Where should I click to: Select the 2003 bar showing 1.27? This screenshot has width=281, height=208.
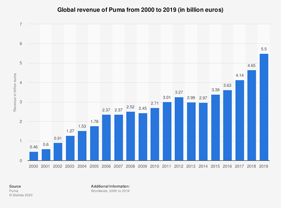pos(70,148)
